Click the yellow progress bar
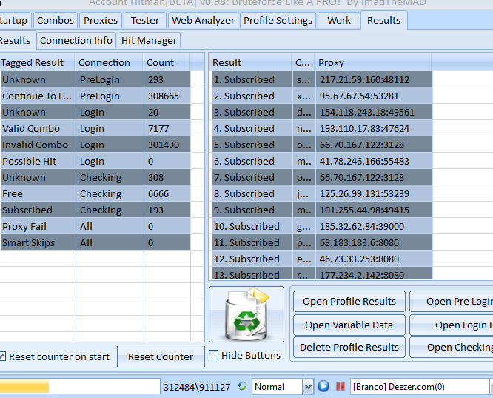 (x=80, y=386)
